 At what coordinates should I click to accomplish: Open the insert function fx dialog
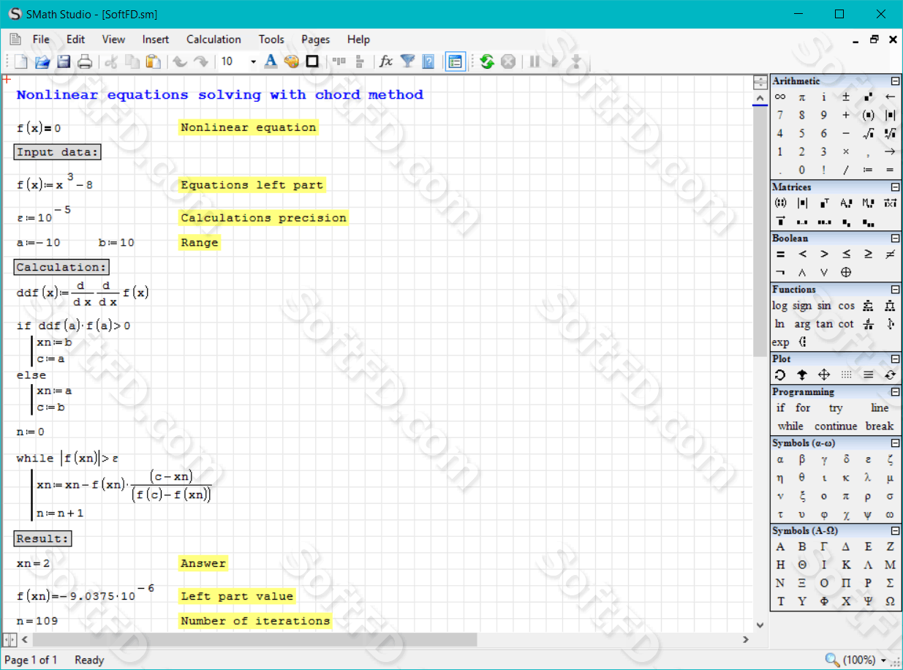386,61
